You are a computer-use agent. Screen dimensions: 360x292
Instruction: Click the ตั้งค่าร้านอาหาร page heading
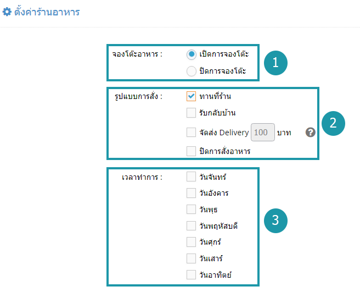pos(47,12)
